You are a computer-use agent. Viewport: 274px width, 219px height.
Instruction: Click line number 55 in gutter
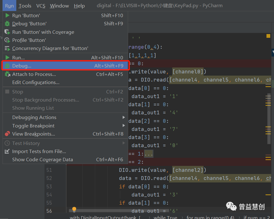(49, 203)
